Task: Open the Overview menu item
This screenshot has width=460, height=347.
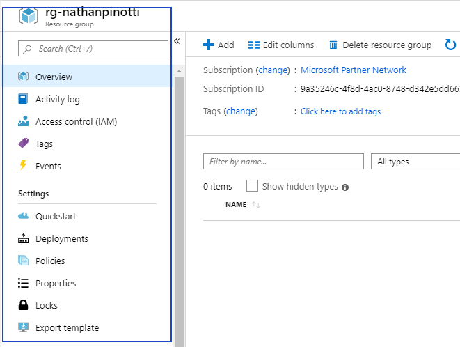Action: [87, 76]
